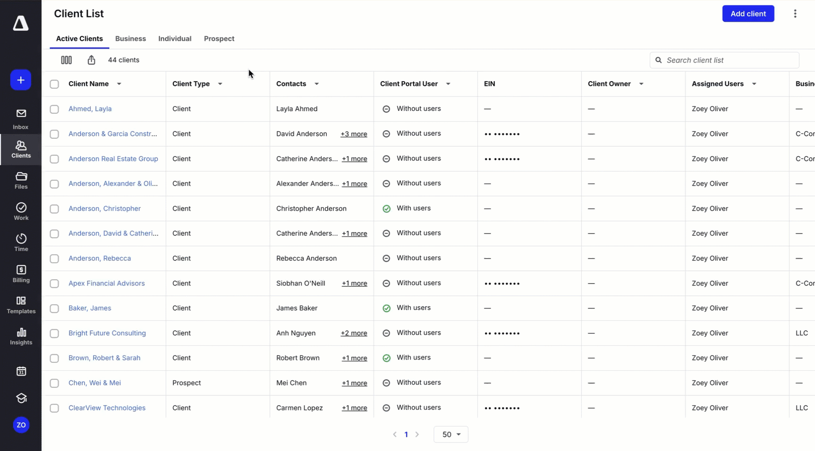The width and height of the screenshot is (815, 451).
Task: Click the blue plus create button
Action: [21, 80]
